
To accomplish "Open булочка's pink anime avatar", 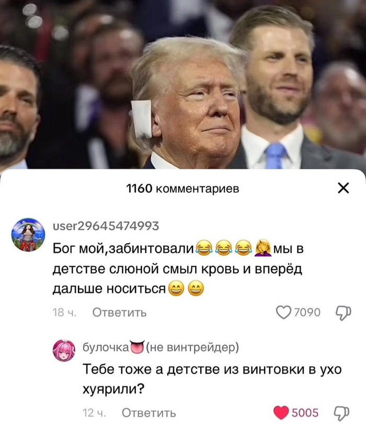I will (64, 351).
